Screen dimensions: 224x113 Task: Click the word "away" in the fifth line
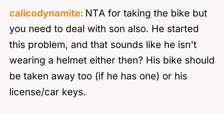63,77
